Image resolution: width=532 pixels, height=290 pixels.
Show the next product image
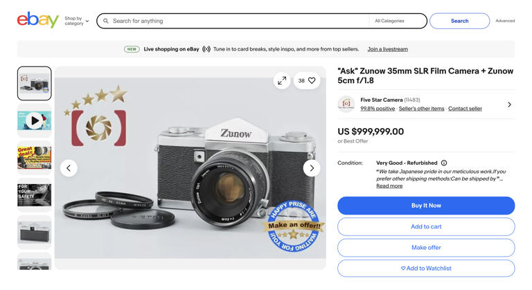[312, 168]
